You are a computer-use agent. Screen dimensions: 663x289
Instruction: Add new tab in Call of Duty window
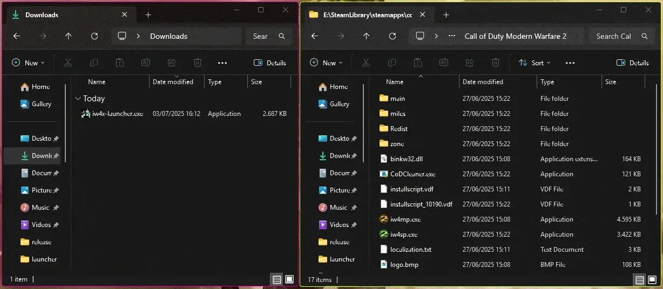(x=446, y=15)
